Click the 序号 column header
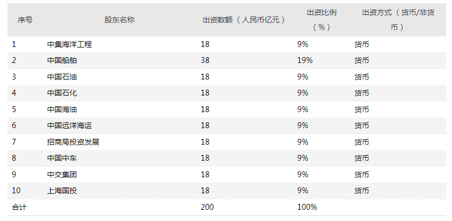The image size is (452, 221). point(25,20)
